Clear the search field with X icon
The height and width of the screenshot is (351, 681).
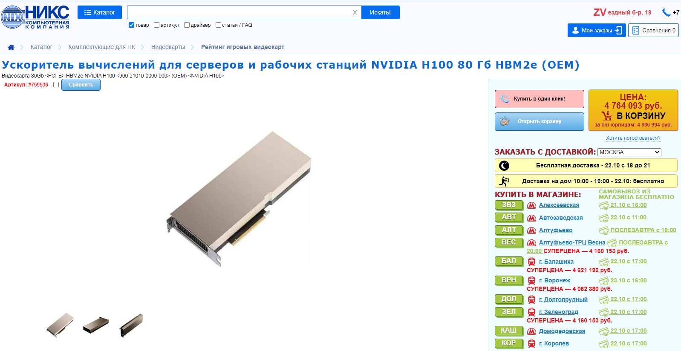pyautogui.click(x=355, y=12)
